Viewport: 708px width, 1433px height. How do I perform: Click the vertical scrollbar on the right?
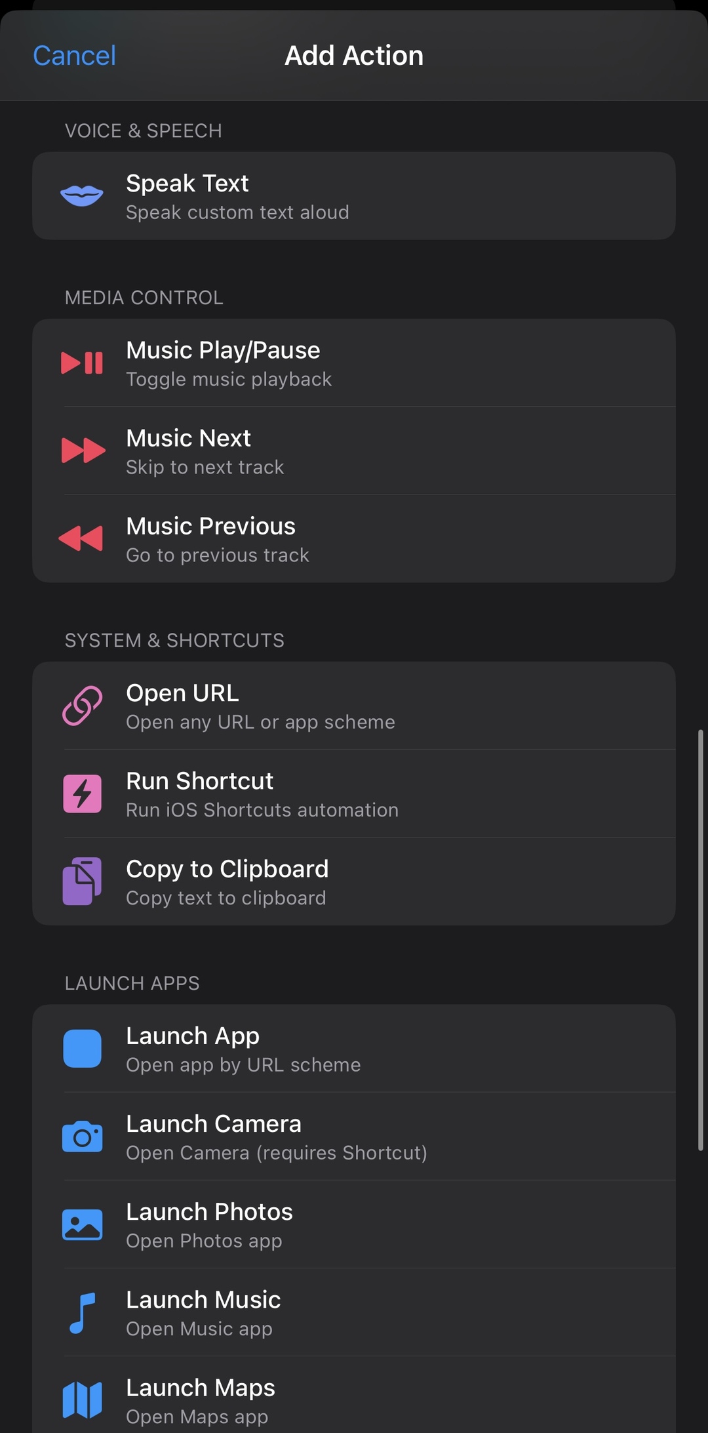(x=700, y=939)
